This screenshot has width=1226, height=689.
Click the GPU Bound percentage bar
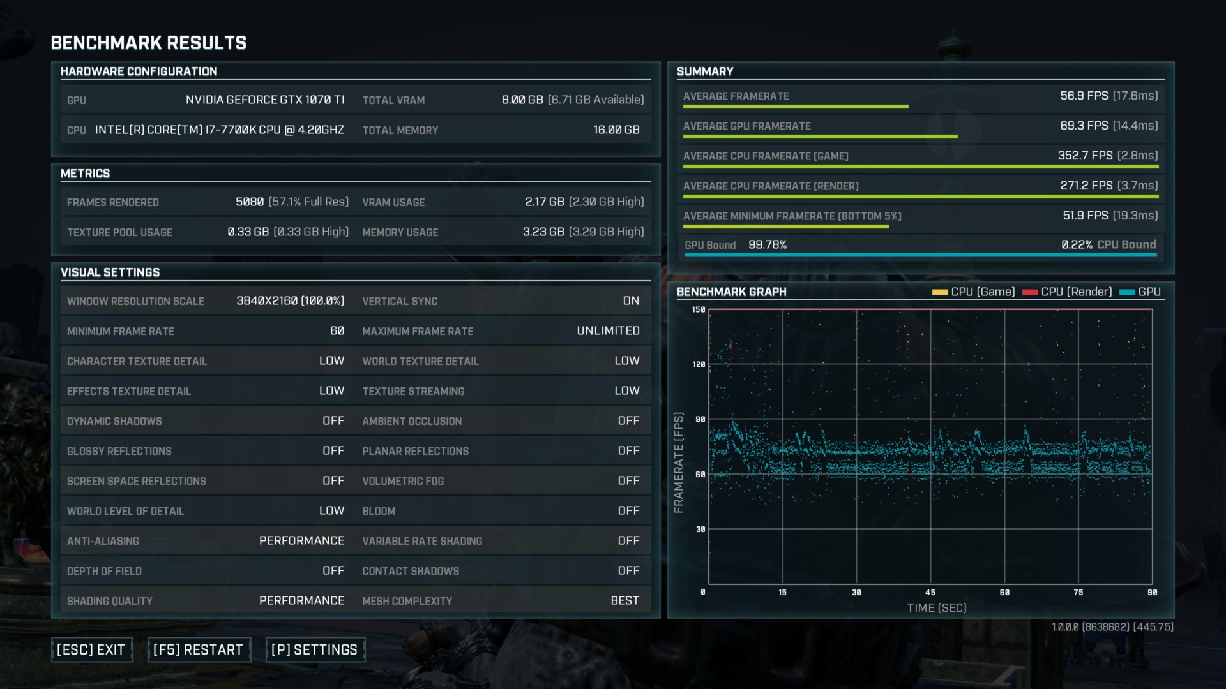(920, 255)
